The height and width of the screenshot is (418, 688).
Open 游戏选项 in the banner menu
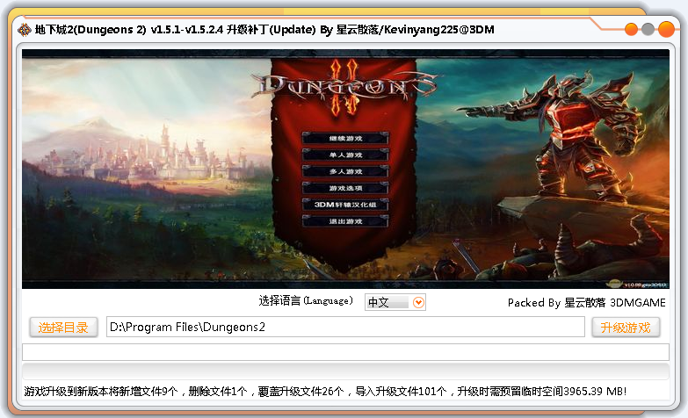click(345, 188)
